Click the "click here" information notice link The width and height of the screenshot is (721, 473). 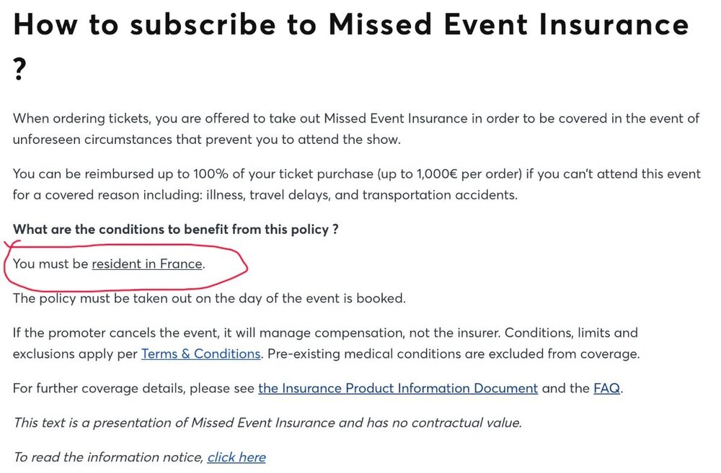tap(236, 457)
